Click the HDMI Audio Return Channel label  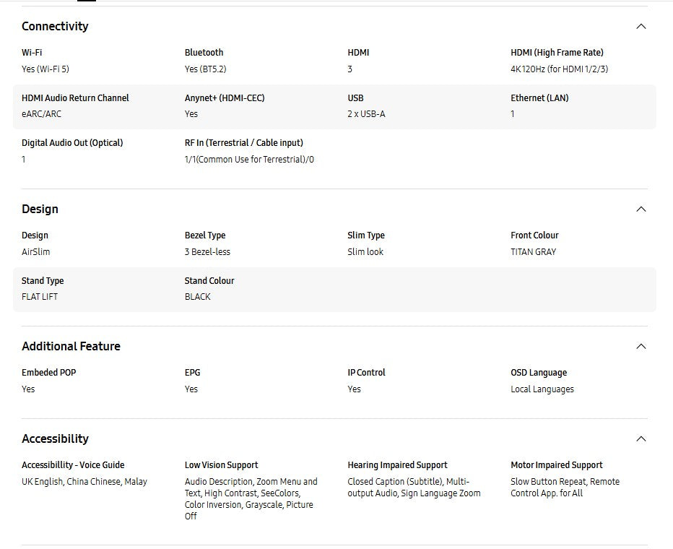pos(75,98)
